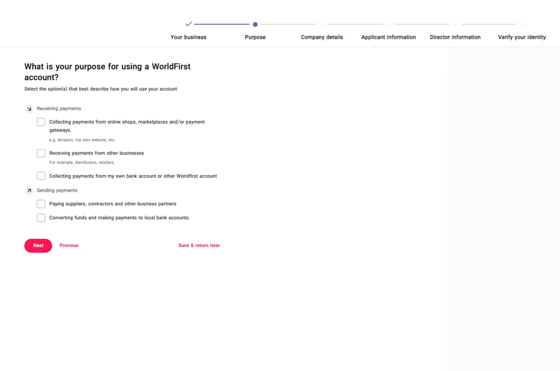Click the Director information step marker dot
The width and height of the screenshot is (560, 371).
tap(455, 25)
